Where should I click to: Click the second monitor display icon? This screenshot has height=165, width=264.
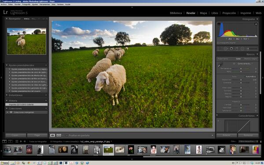click(x=10, y=141)
